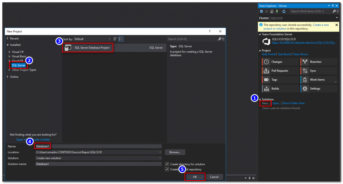Open Visual Studio Installer link
The height and width of the screenshot is (184, 343).
coord(33,140)
